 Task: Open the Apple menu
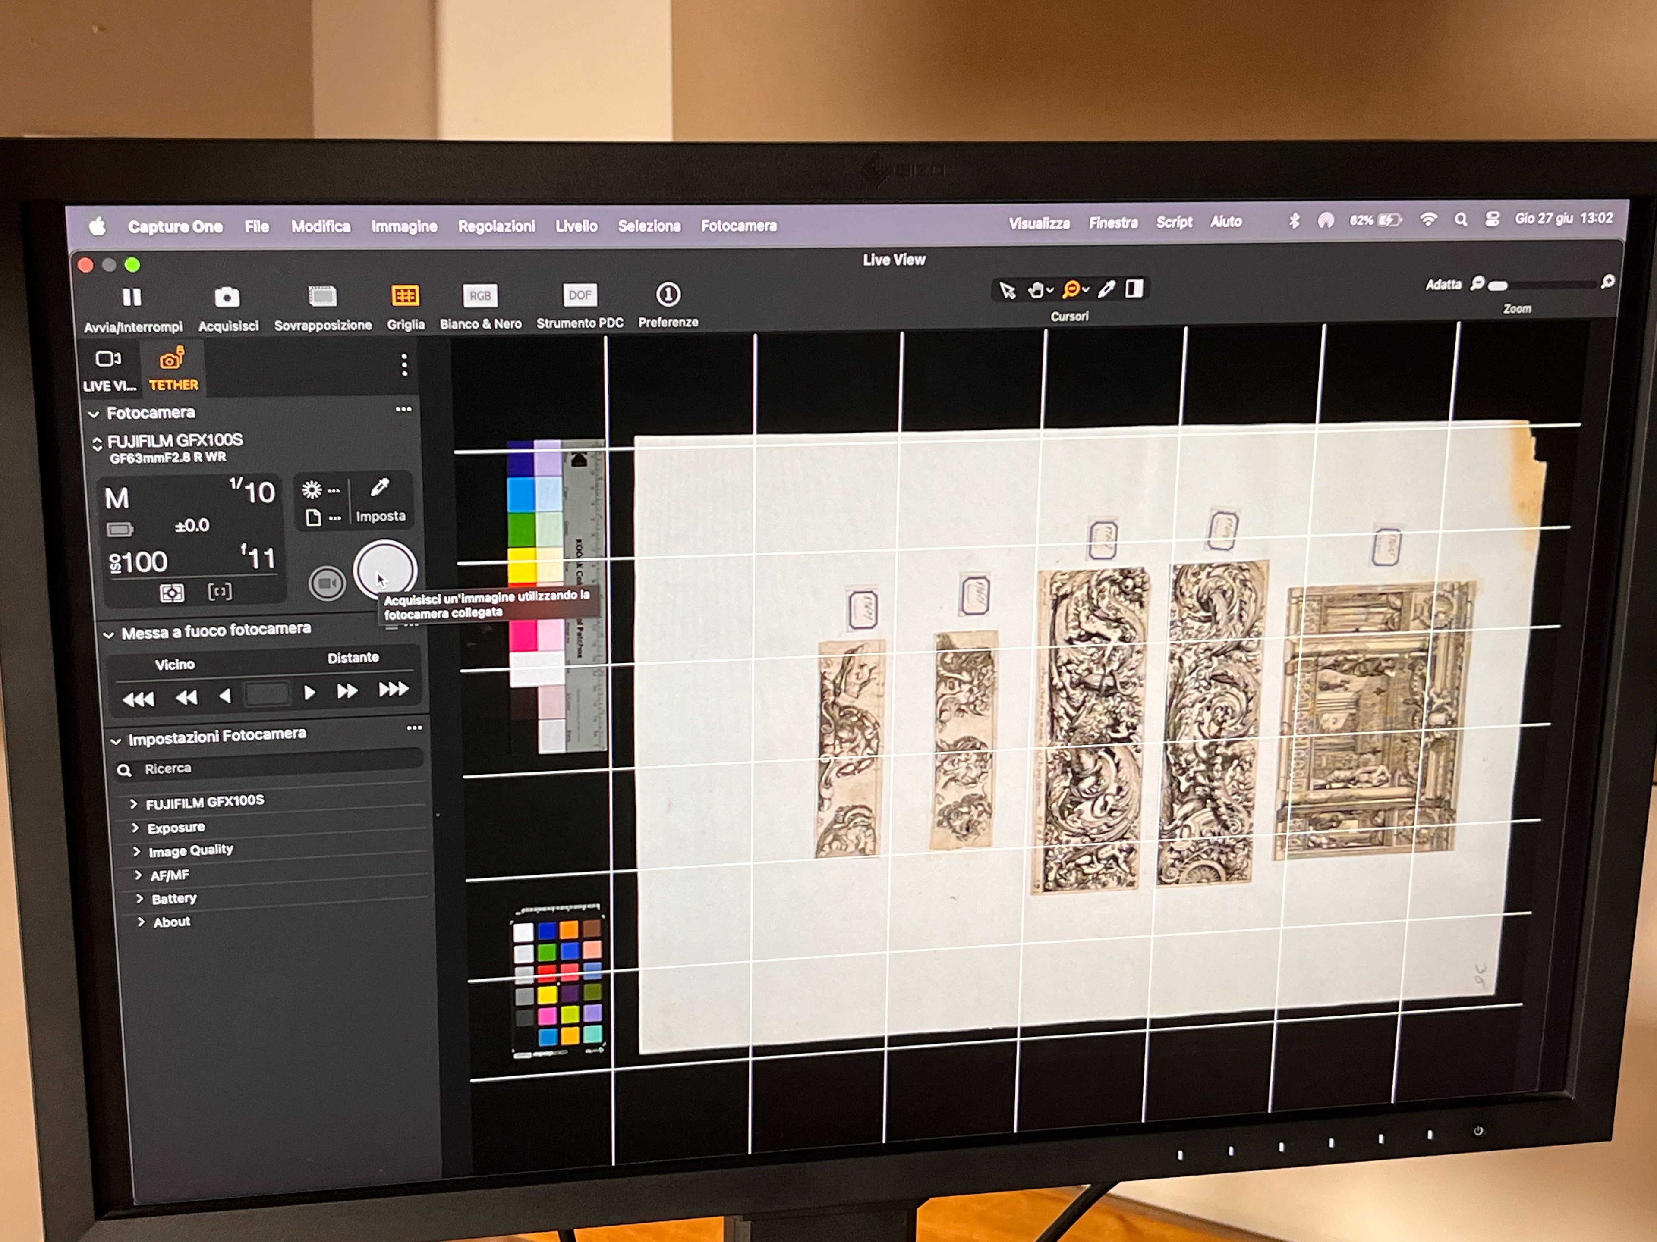point(98,227)
